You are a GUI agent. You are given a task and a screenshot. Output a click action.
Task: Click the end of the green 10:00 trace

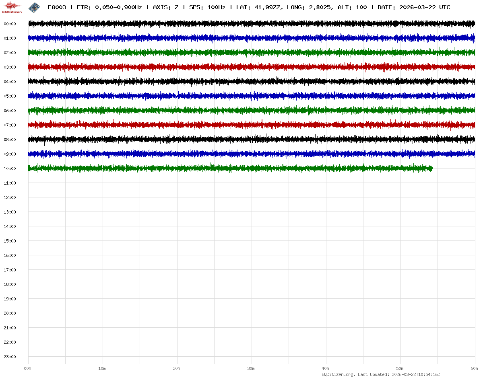tap(431, 168)
